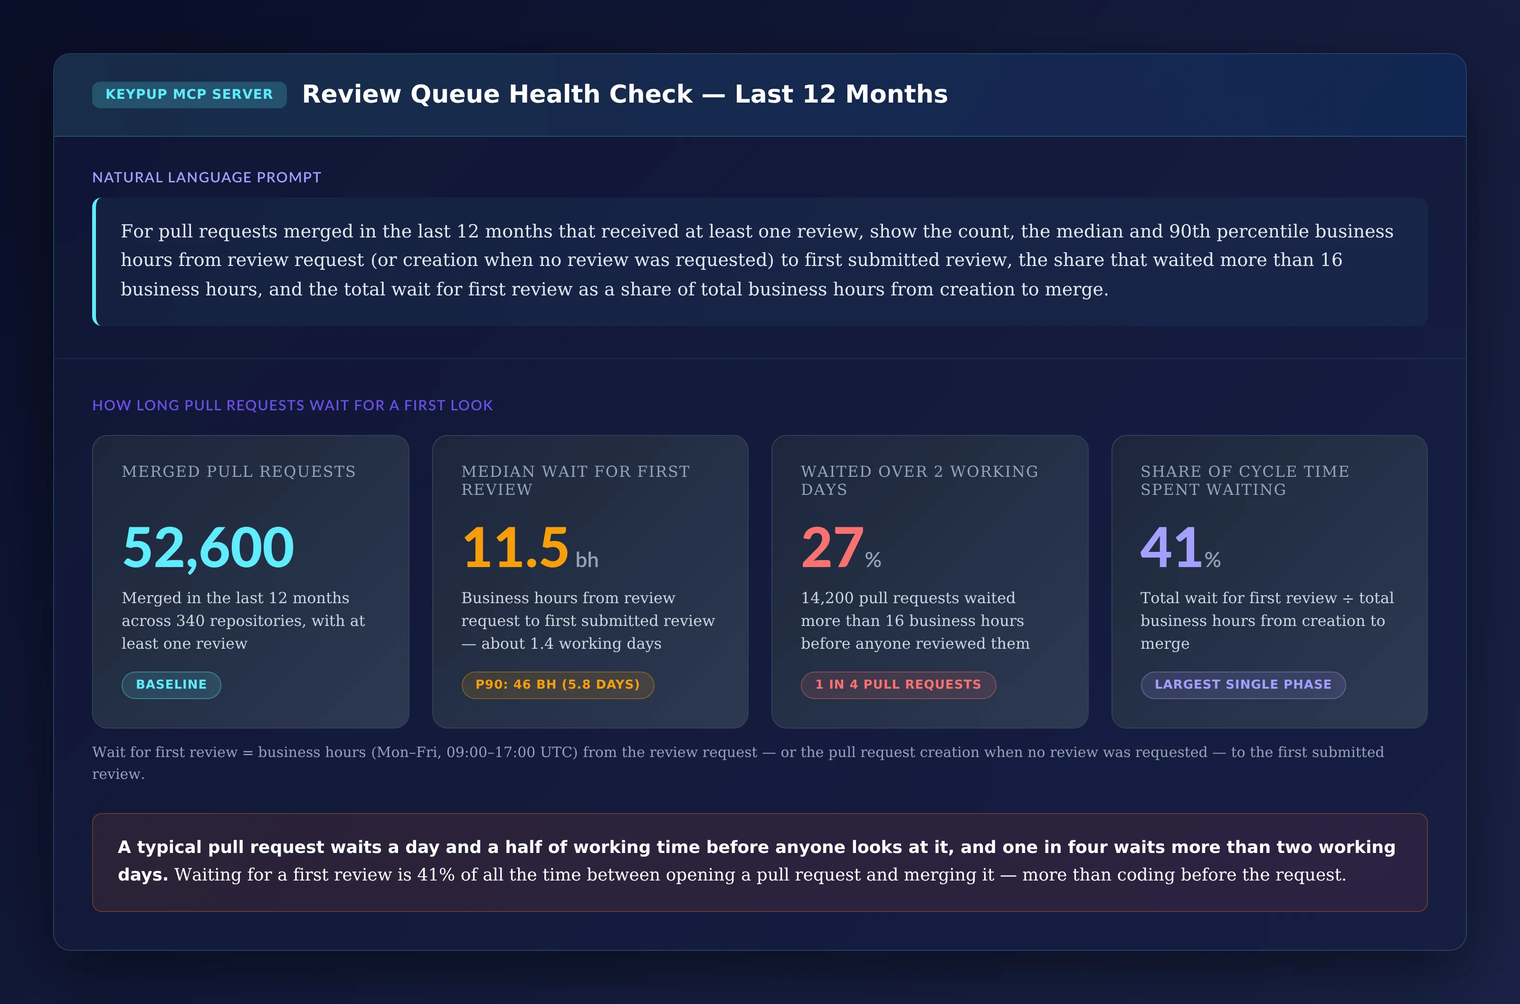Select the MERGED PULL REQUESTS card label
The height and width of the screenshot is (1004, 1520).
(x=238, y=472)
